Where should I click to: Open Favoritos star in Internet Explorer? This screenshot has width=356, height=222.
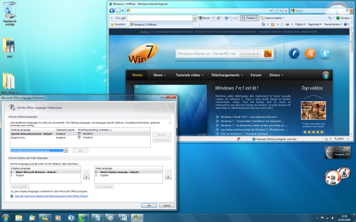(x=118, y=24)
